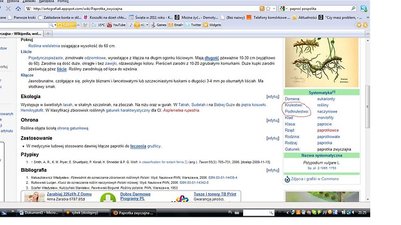Open the 'paprotkowce' red link
Image resolution: width=401 pixels, height=225 pixels.
pyautogui.click(x=328, y=131)
